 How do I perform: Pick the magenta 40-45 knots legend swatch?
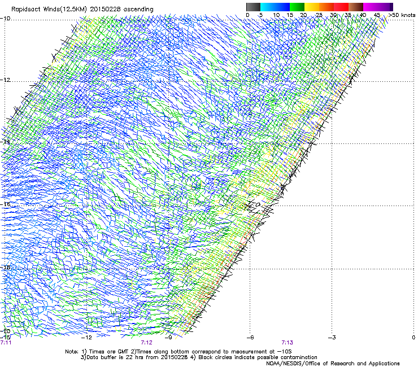pyautogui.click(x=371, y=7)
